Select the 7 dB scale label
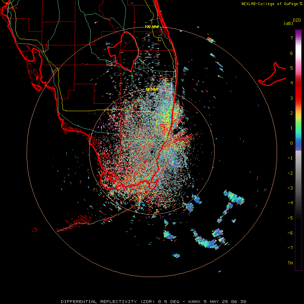This screenshot has width=304, height=304. (x=292, y=38)
